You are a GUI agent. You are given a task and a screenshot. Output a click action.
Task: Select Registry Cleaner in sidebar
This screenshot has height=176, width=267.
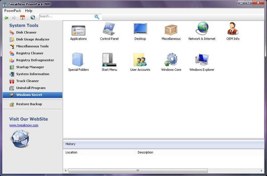pyautogui.click(x=26, y=53)
